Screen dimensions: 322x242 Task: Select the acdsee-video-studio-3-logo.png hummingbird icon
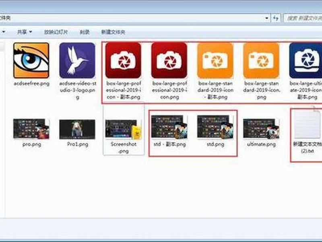pyautogui.click(x=77, y=60)
